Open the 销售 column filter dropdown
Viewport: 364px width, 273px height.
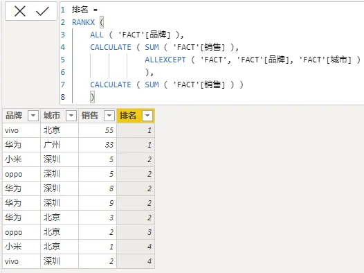pos(109,116)
